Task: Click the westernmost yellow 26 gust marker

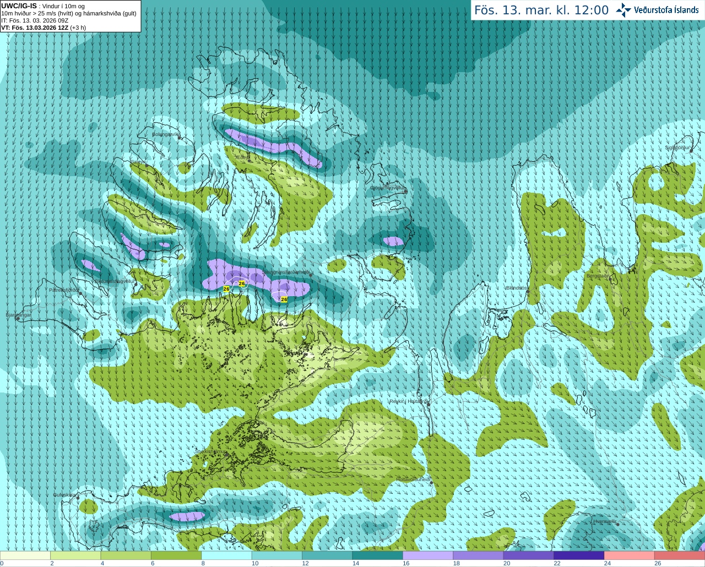Action: point(226,289)
